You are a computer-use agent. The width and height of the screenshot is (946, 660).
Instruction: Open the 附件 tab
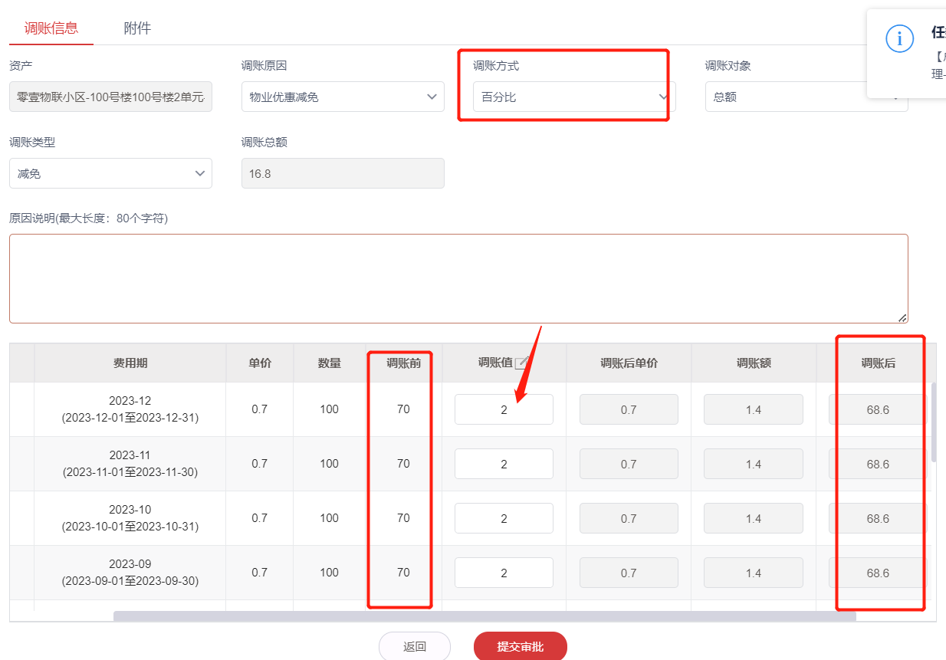pyautogui.click(x=137, y=28)
